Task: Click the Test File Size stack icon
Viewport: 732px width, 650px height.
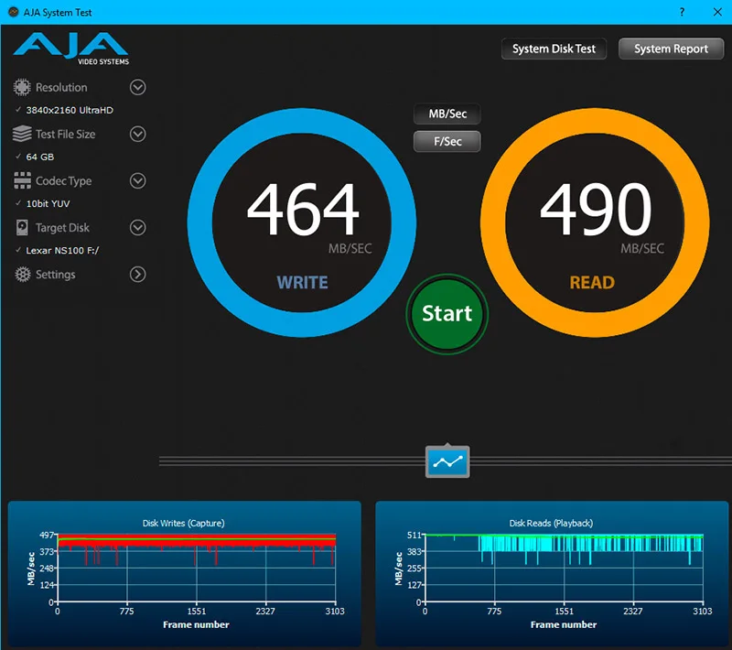Action: [x=22, y=134]
